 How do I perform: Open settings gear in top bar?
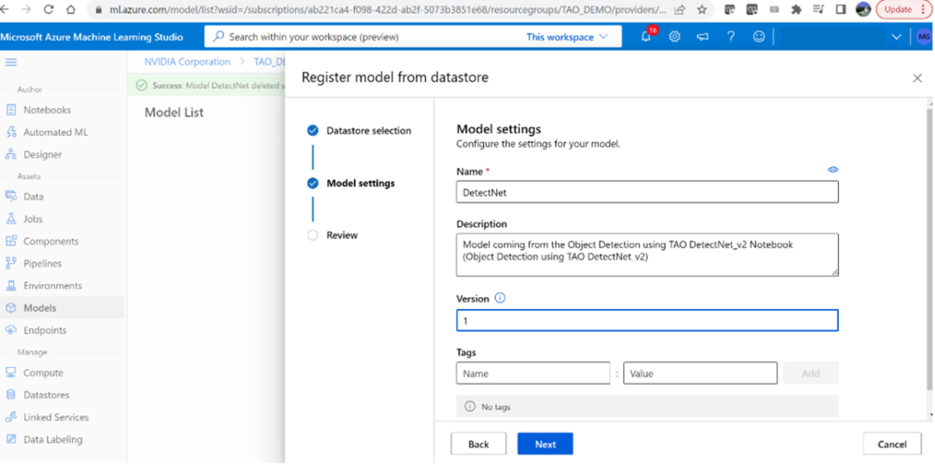(674, 36)
